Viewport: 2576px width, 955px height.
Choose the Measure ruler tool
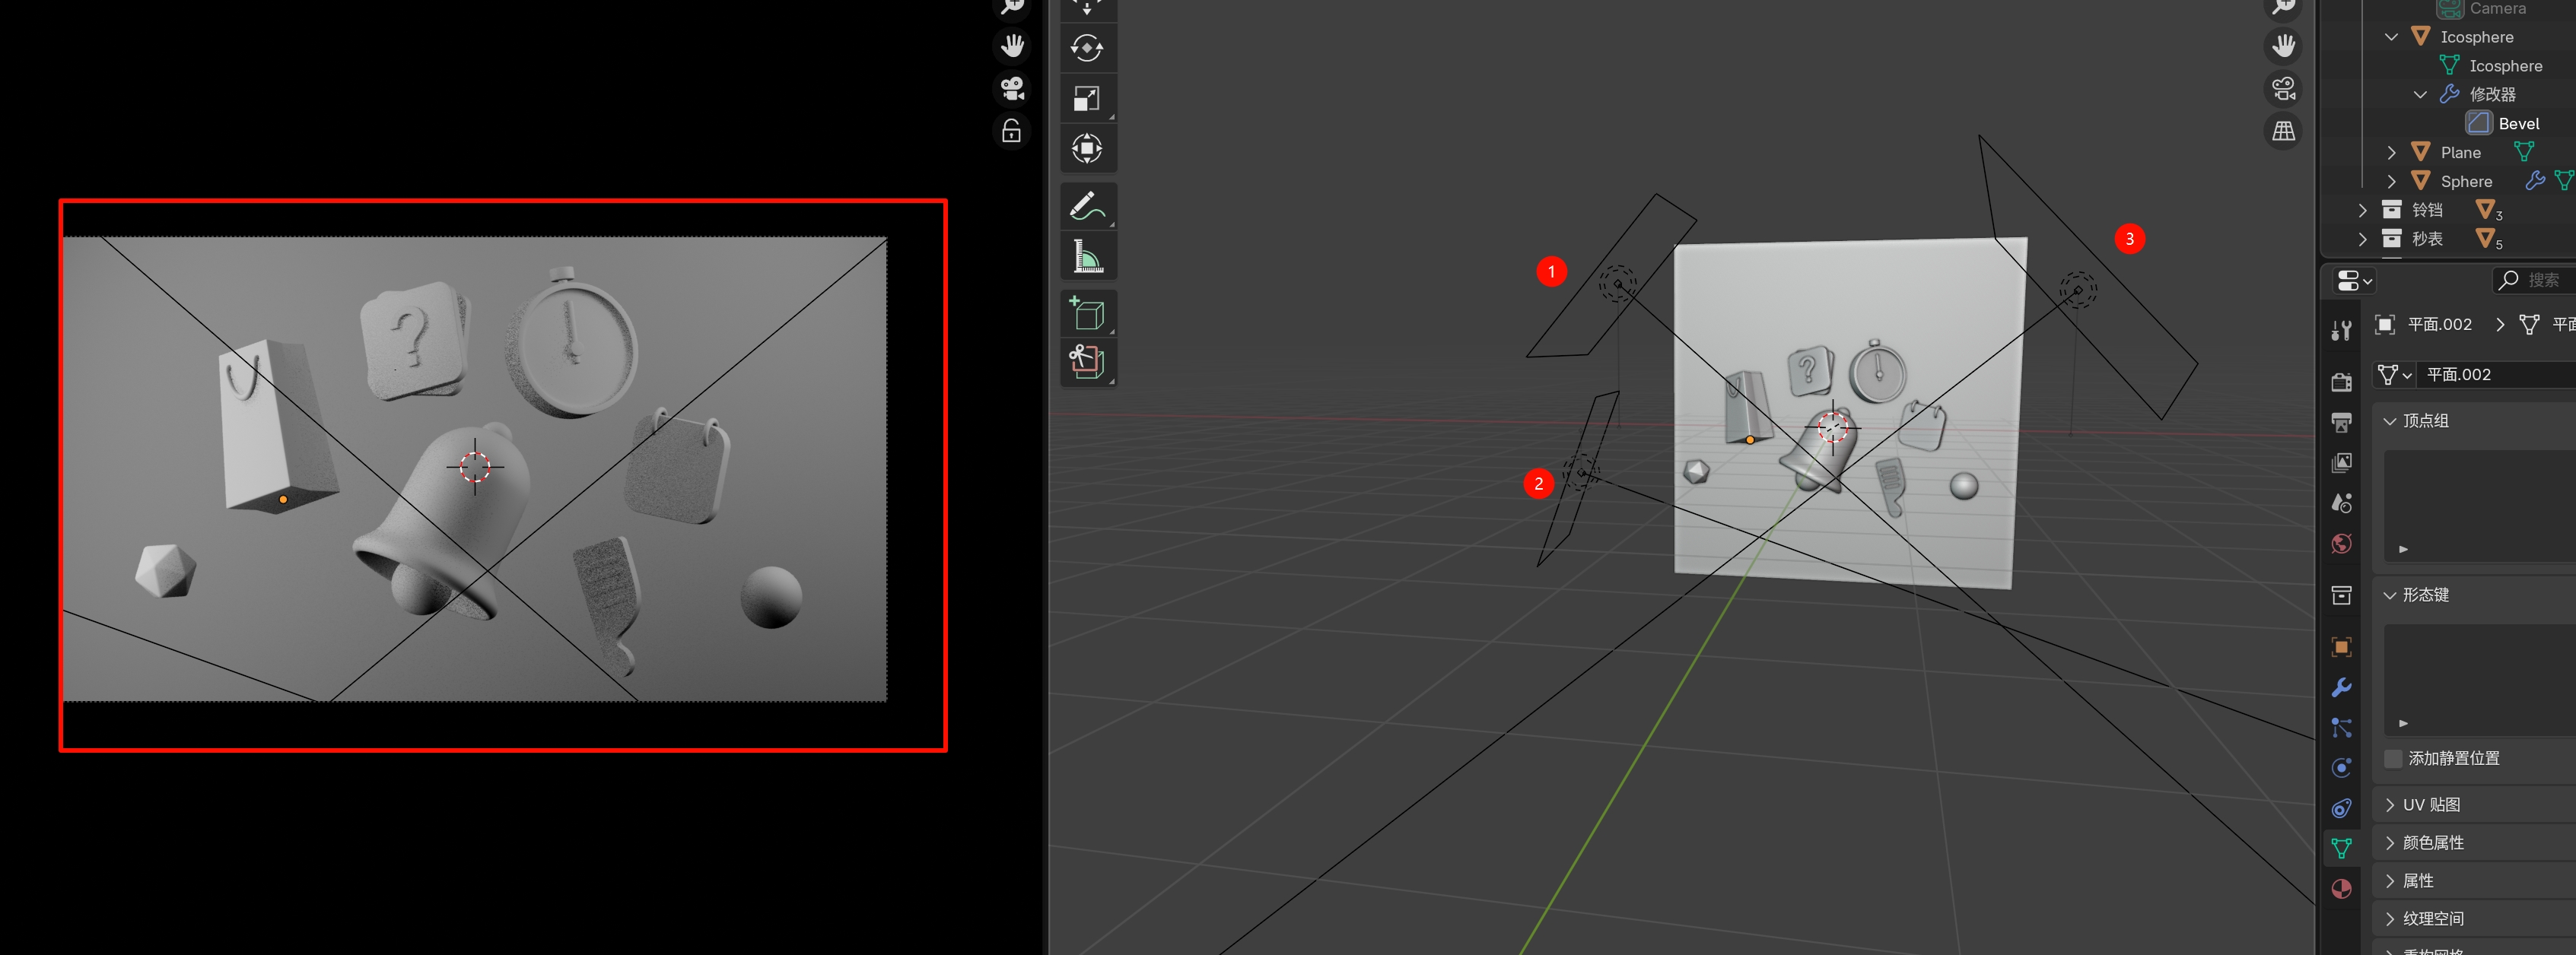pos(1086,257)
